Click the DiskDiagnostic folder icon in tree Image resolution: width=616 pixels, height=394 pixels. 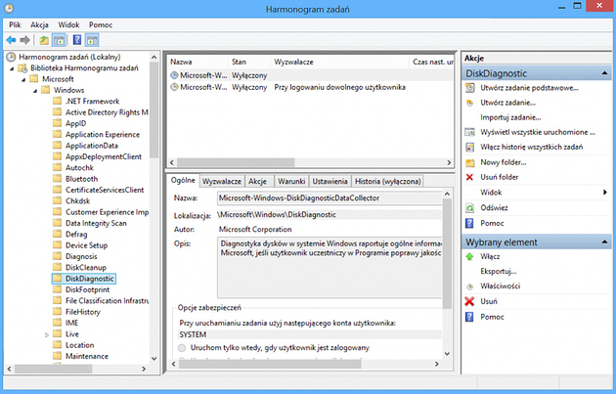click(x=58, y=279)
